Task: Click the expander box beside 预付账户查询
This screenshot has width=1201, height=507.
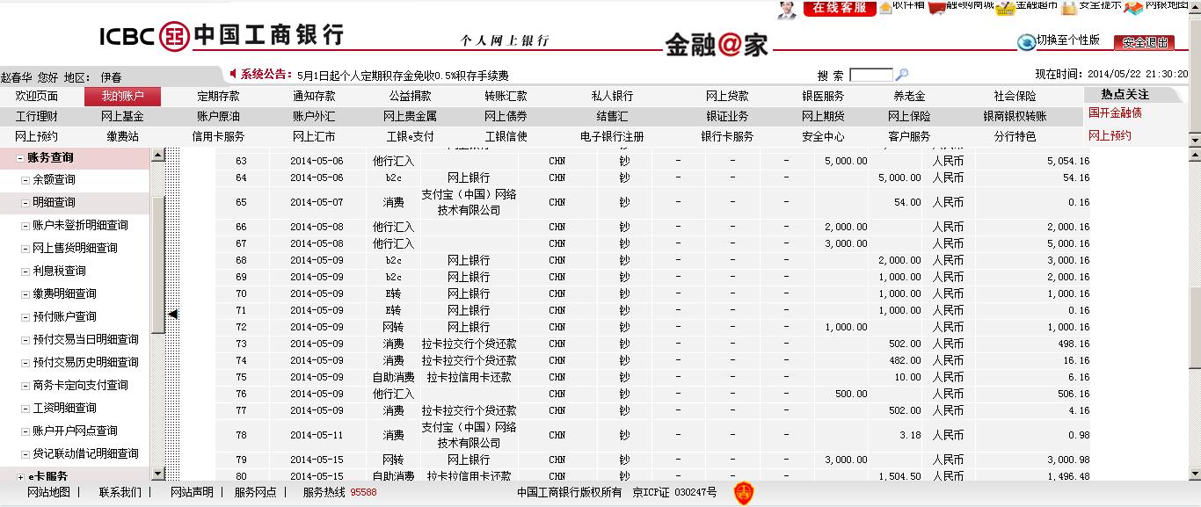Action: coord(25,316)
